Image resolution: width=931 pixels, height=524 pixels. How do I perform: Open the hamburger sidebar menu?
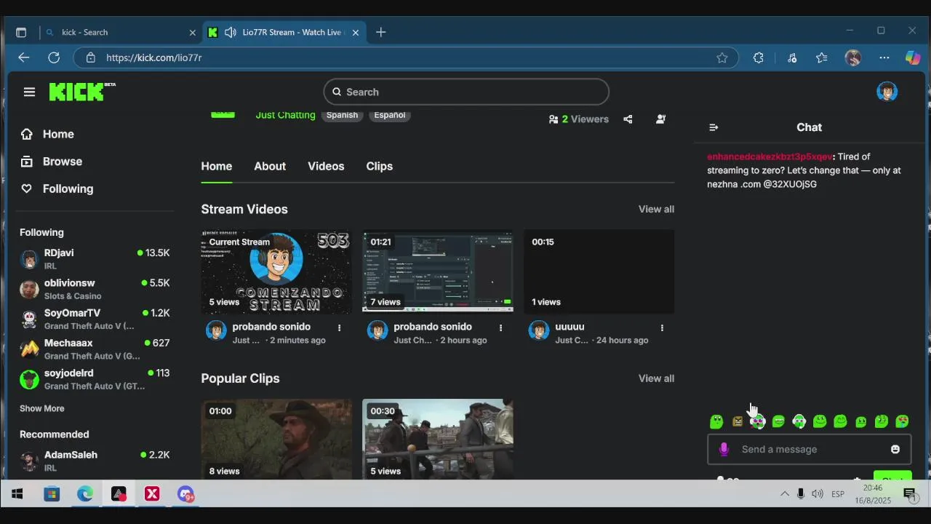click(29, 92)
